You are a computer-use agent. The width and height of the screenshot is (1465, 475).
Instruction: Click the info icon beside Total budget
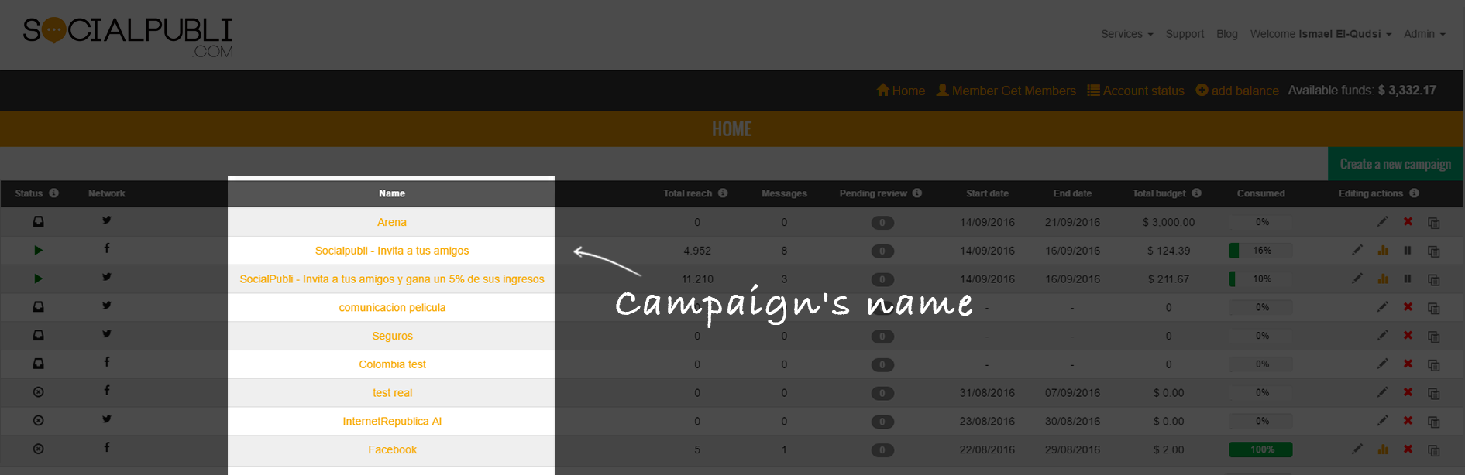[x=1197, y=193]
